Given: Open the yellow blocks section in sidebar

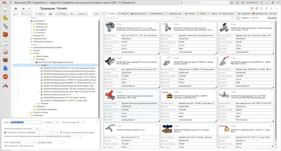Looking at the screenshot, I should pyautogui.click(x=5, y=18).
